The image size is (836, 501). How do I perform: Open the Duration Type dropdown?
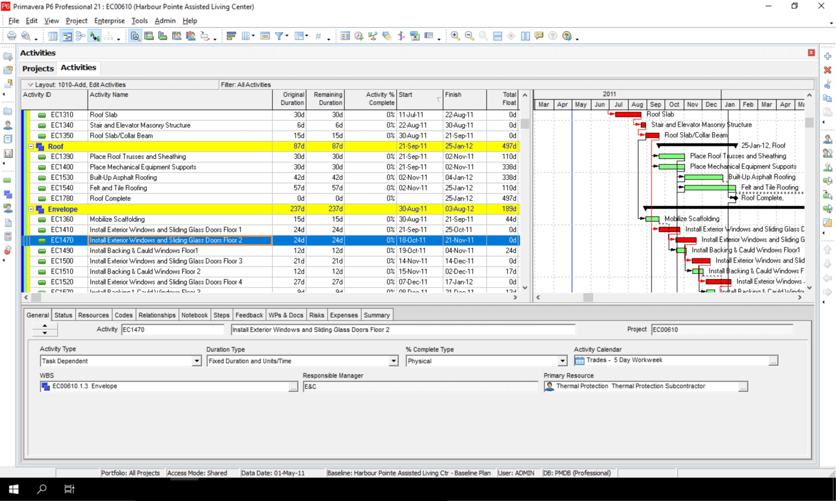pos(393,361)
